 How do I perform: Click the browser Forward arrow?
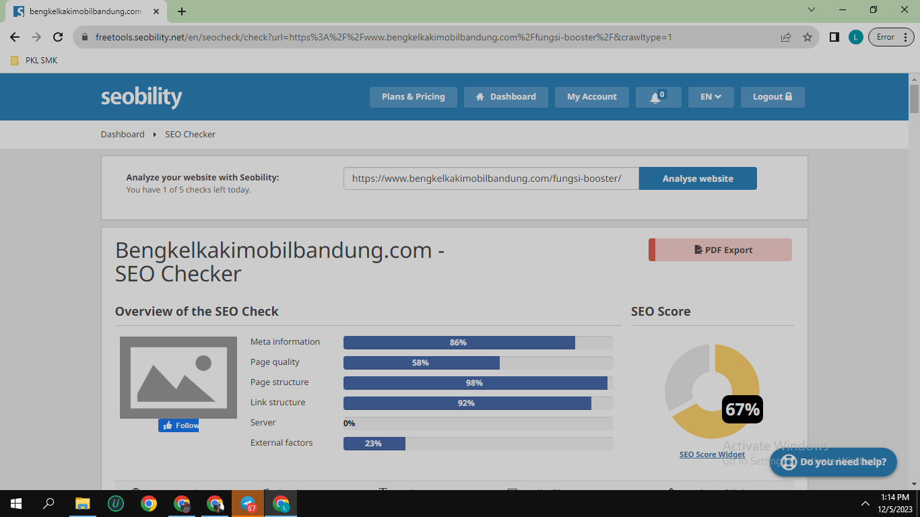coord(36,38)
